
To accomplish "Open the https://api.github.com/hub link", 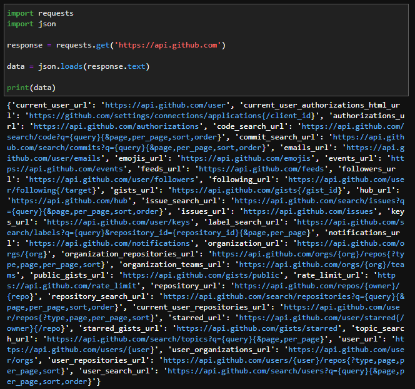I will 69,201.
